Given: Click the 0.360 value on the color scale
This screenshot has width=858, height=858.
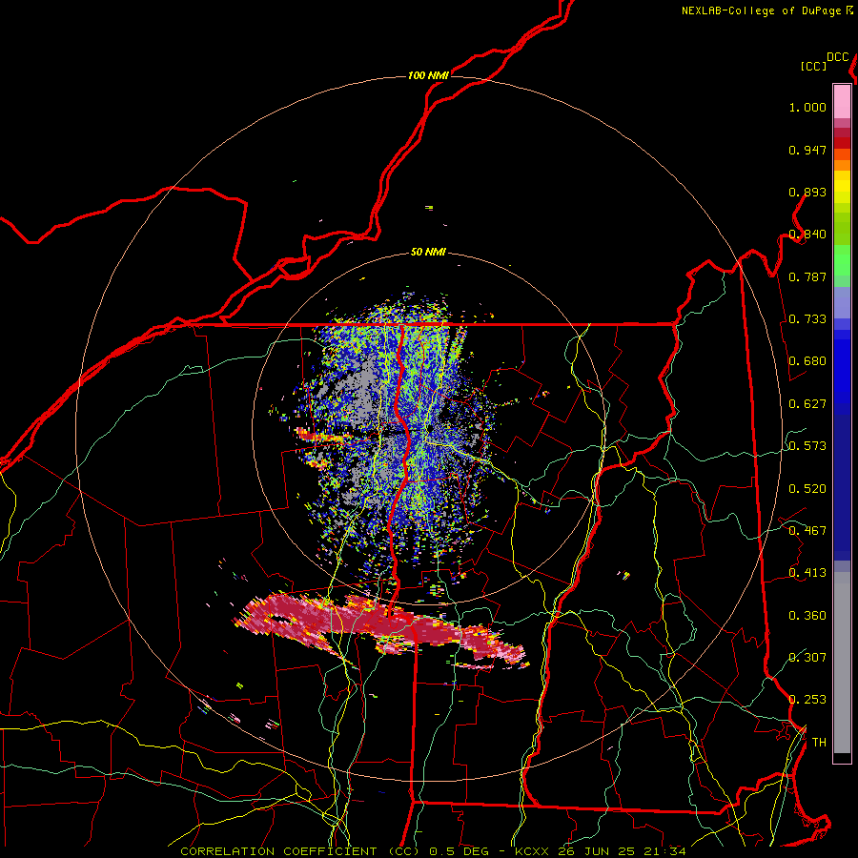Looking at the screenshot, I should (807, 615).
